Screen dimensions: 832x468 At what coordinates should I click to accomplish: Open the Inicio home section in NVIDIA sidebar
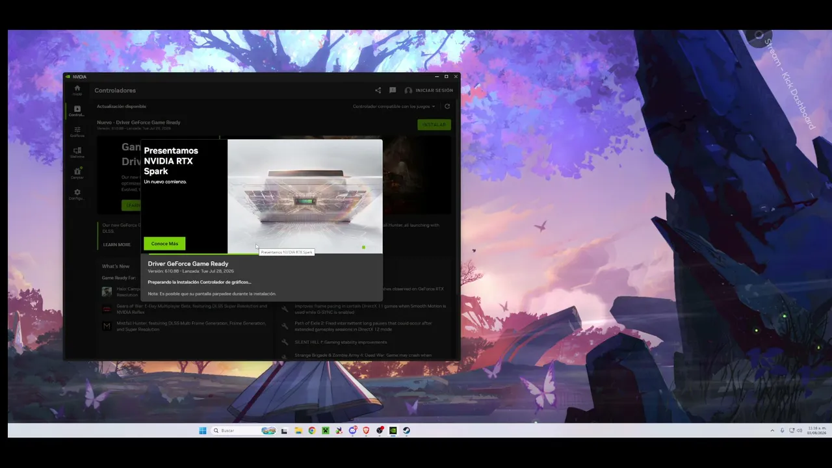77,90
